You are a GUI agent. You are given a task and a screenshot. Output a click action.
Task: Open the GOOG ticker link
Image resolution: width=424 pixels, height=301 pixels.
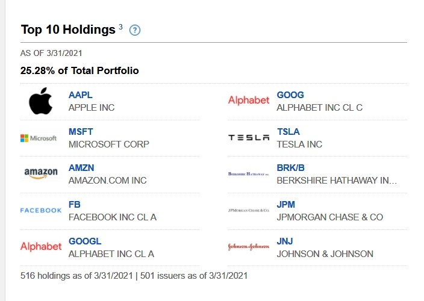point(290,95)
